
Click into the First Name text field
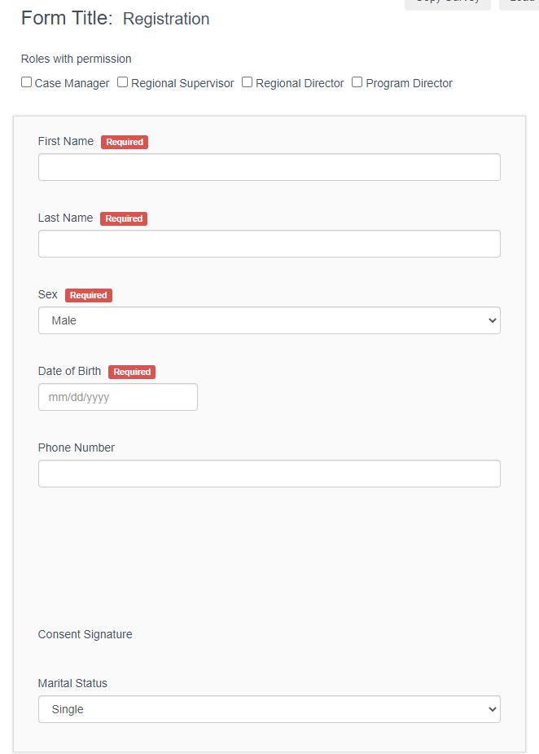point(269,167)
